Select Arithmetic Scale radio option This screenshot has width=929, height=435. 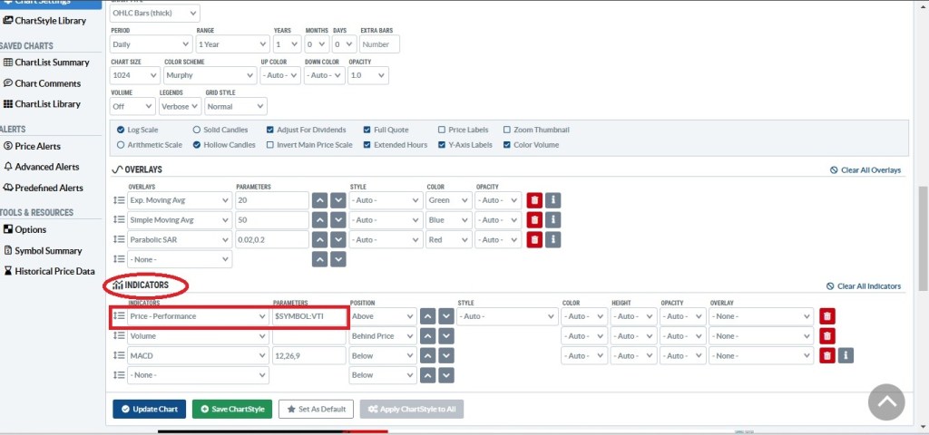(x=121, y=145)
